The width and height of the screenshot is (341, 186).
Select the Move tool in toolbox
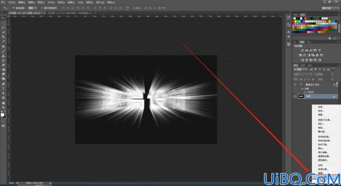pyautogui.click(x=3, y=18)
